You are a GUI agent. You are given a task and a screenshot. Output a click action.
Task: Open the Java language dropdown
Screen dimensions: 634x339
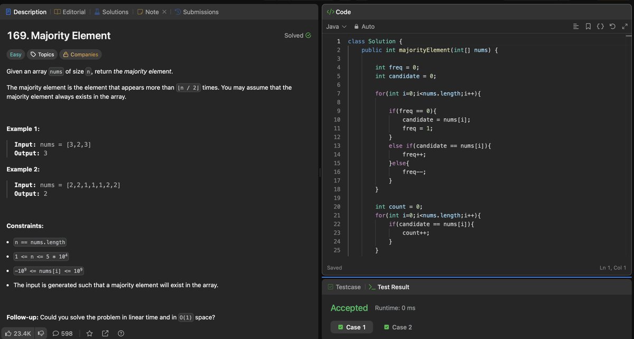336,26
